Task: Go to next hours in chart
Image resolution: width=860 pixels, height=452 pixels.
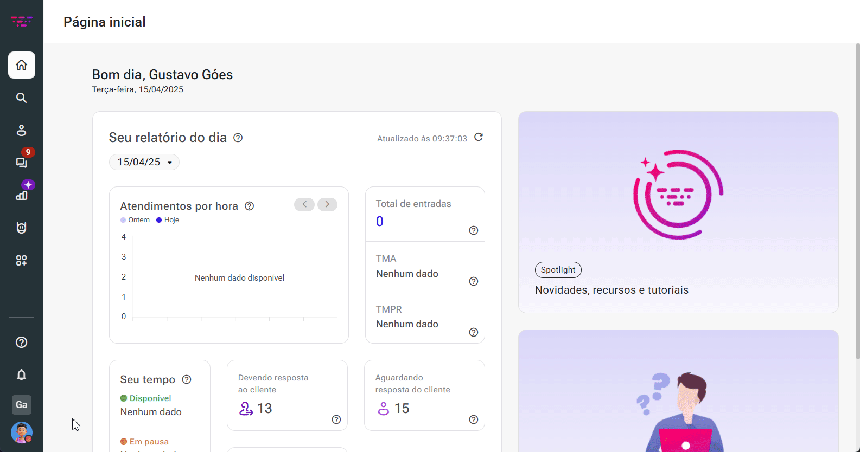Action: pyautogui.click(x=327, y=204)
